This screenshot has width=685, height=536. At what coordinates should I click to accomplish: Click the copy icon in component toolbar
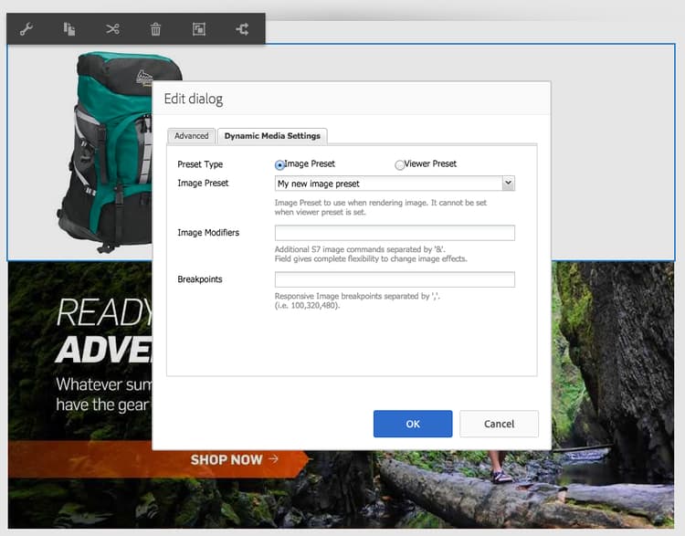(69, 29)
